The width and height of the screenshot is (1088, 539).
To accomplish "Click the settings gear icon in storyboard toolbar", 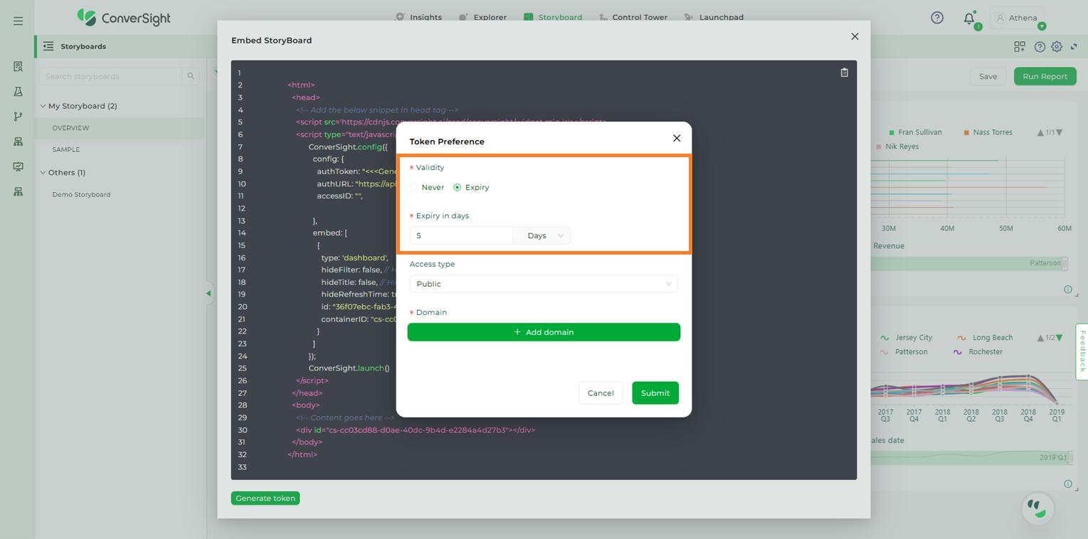I will coord(1057,47).
